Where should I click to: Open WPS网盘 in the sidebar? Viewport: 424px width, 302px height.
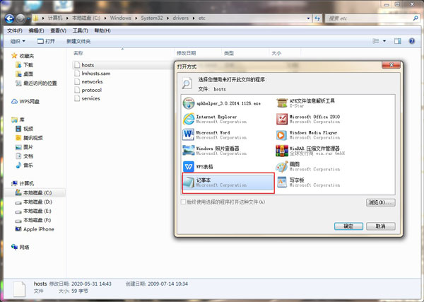25,101
